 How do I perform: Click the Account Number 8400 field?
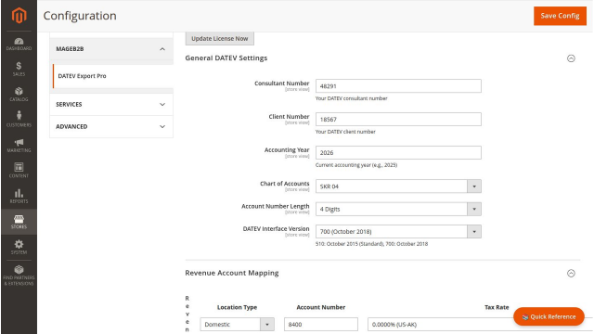[x=321, y=325]
